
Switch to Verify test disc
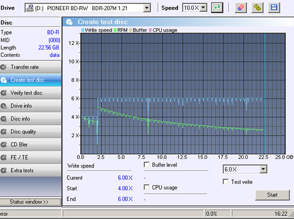(31, 93)
